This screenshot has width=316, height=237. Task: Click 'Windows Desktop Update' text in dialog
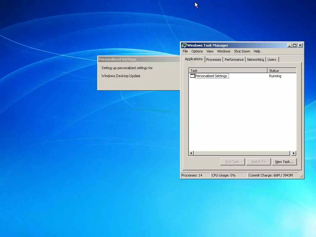tap(121, 76)
